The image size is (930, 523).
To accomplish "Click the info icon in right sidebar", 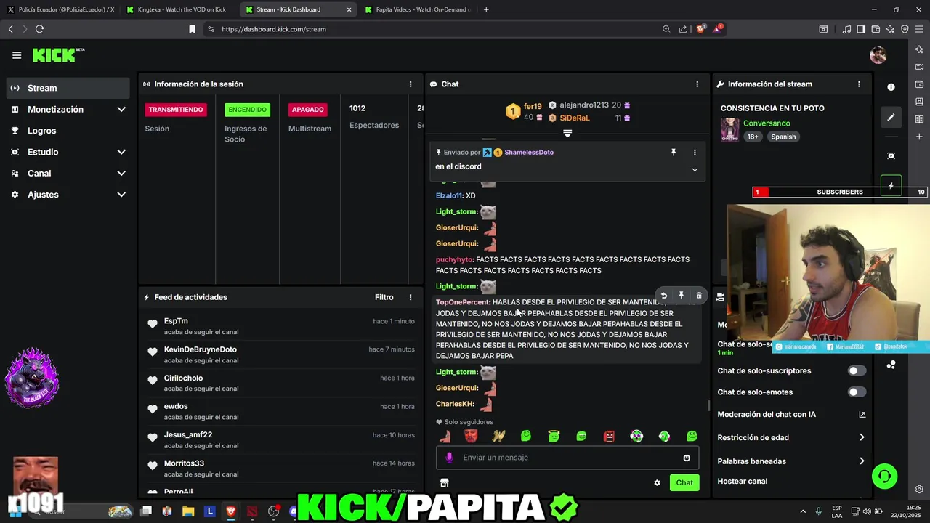I will tap(891, 86).
